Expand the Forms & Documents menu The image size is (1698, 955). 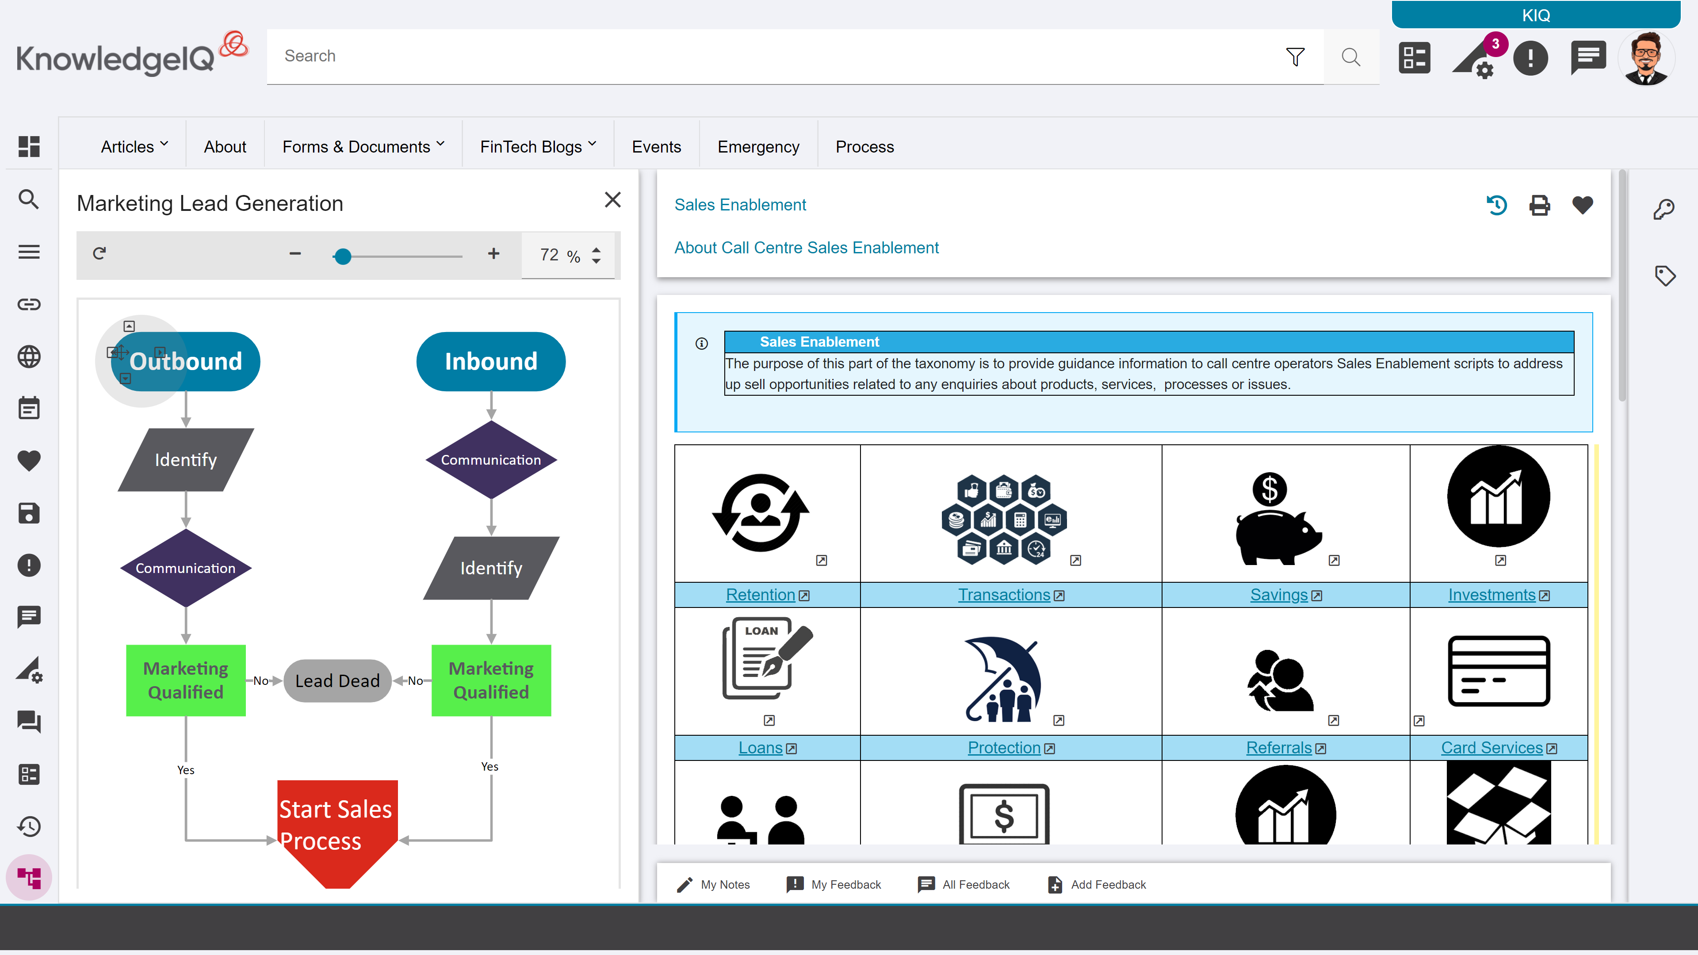tap(363, 146)
